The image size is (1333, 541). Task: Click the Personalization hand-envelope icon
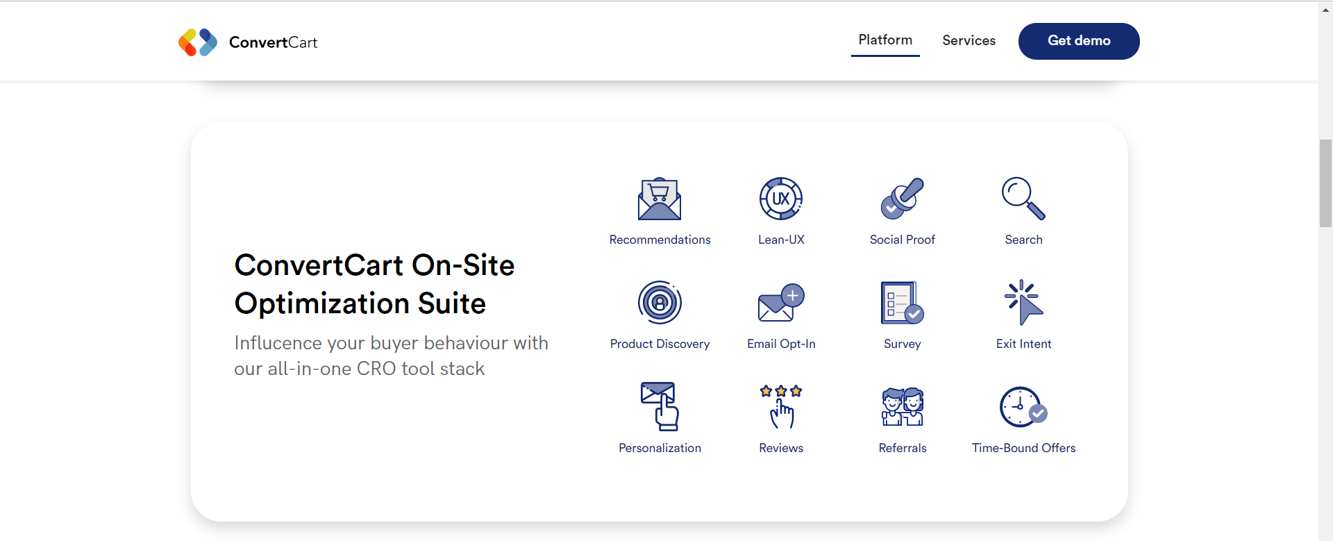[x=660, y=406]
